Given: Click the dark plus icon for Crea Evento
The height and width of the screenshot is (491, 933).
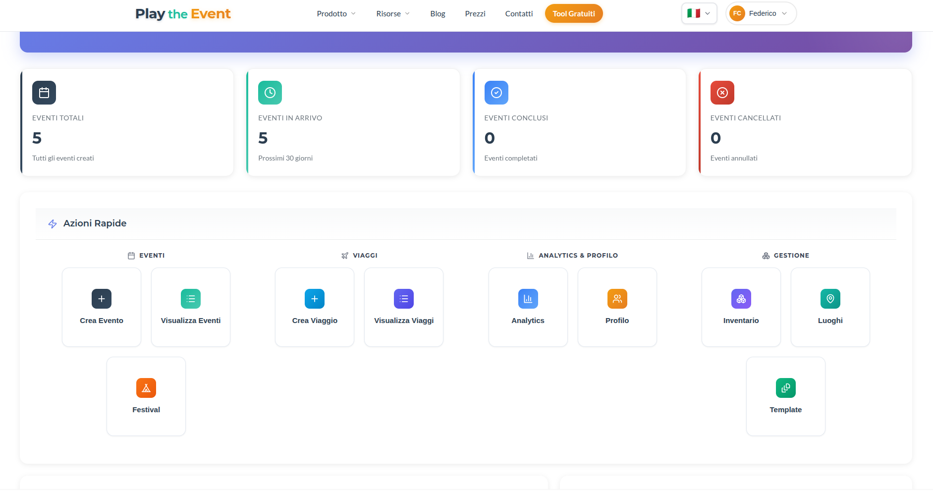Looking at the screenshot, I should (x=102, y=299).
